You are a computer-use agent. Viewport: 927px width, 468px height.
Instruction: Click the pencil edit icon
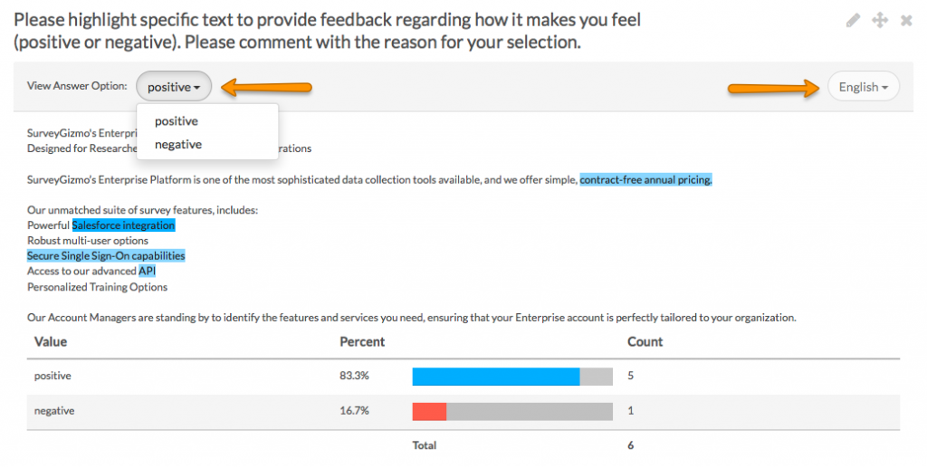(853, 21)
